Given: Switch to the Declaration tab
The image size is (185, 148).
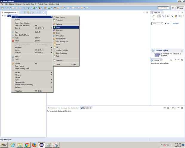Looking at the screenshot, I should 73,108.
